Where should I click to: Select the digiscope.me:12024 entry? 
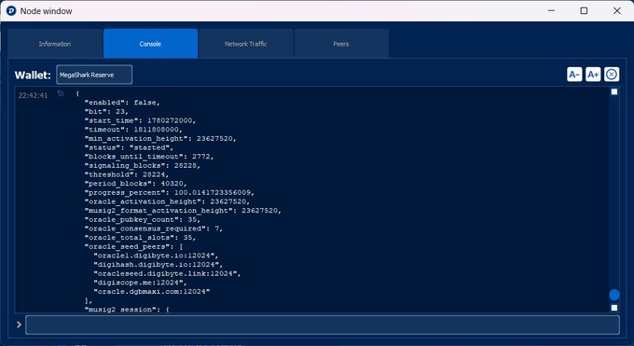click(x=140, y=283)
